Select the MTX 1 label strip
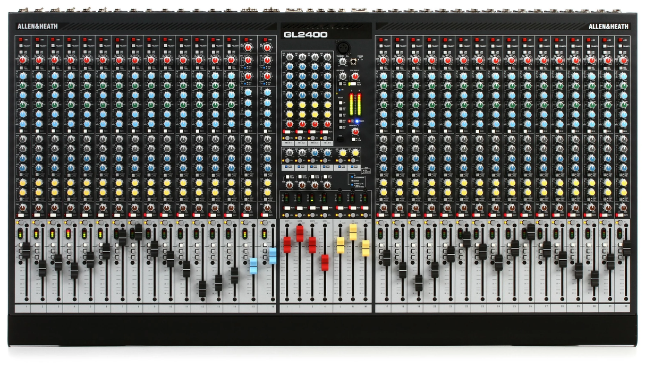The image size is (645, 369). coord(288,143)
